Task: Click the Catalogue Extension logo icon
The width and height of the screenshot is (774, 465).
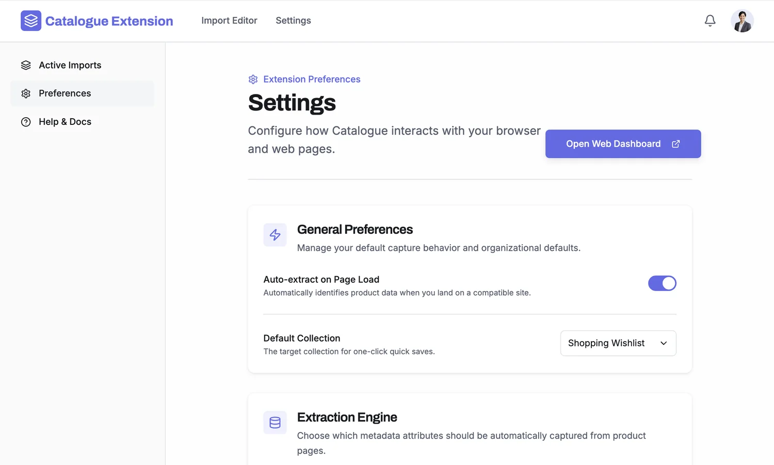Action: 31,21
